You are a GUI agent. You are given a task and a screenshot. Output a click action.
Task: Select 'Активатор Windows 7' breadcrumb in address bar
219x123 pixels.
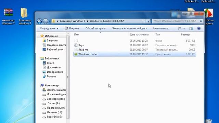[72, 21]
